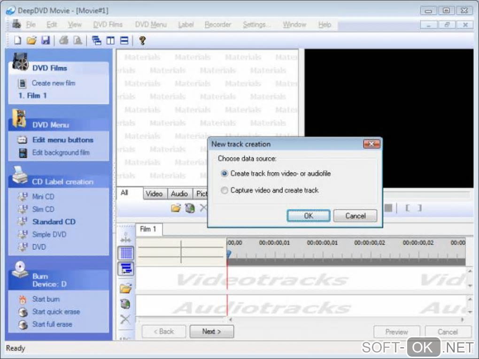Close the New track creation dialog with the X
The width and height of the screenshot is (479, 359).
click(x=371, y=144)
